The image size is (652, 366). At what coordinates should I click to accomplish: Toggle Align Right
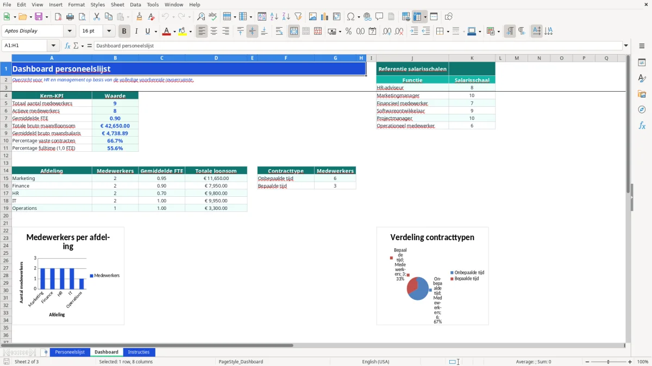tap(226, 31)
